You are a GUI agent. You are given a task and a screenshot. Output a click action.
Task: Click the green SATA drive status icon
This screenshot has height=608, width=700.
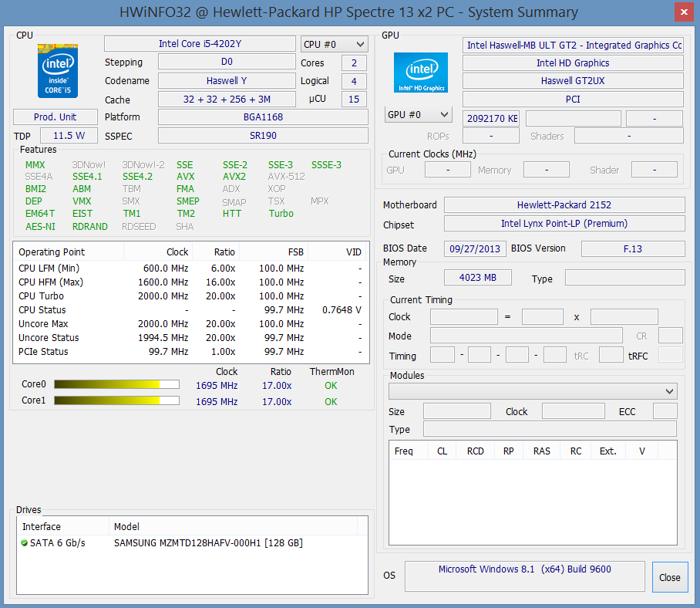(24, 542)
